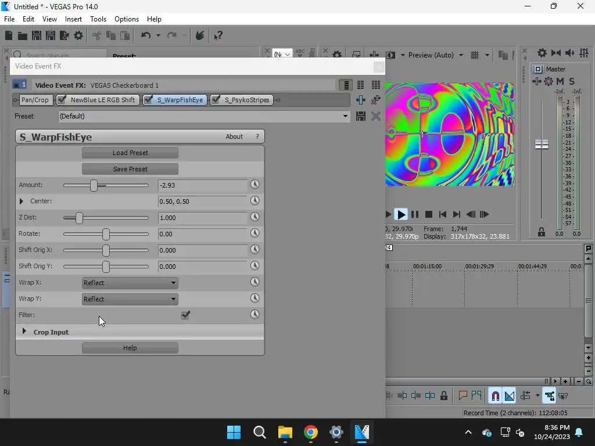Click the Undo arrow

click(x=146, y=35)
